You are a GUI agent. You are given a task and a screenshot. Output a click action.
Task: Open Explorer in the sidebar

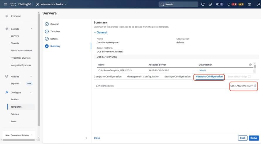tap(15, 84)
